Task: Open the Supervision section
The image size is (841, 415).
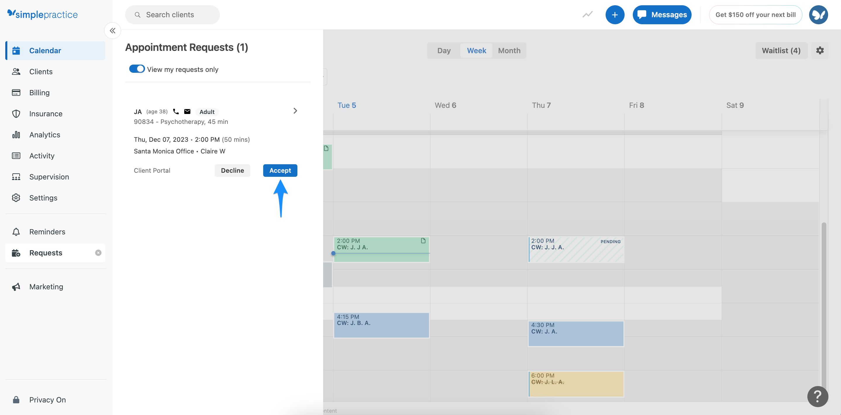Action: (49, 177)
